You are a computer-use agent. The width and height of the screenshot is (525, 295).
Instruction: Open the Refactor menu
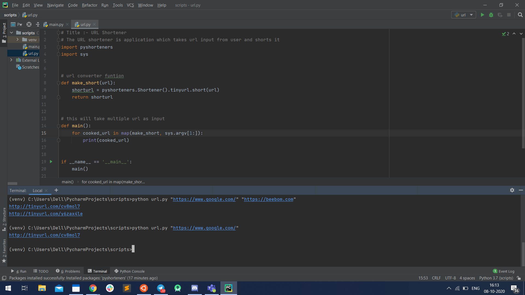(89, 5)
